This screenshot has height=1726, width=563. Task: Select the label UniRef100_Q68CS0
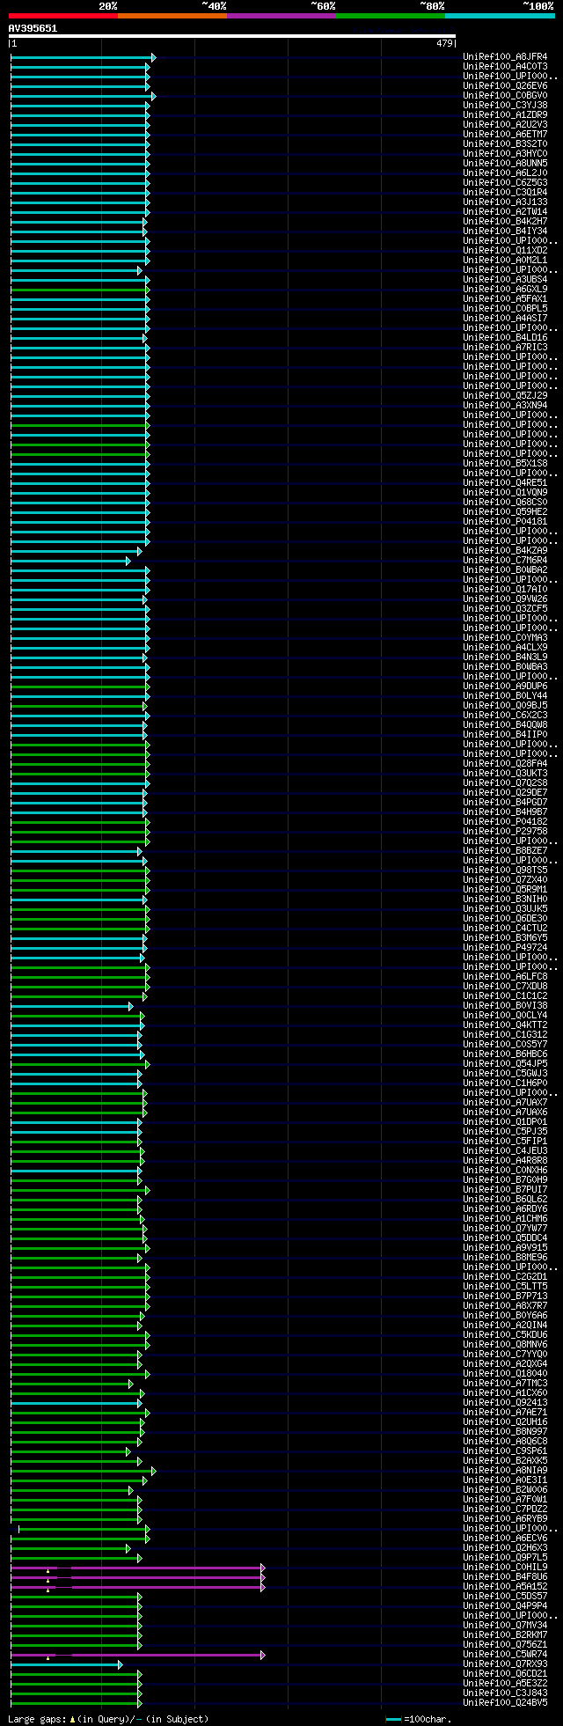pos(505,503)
